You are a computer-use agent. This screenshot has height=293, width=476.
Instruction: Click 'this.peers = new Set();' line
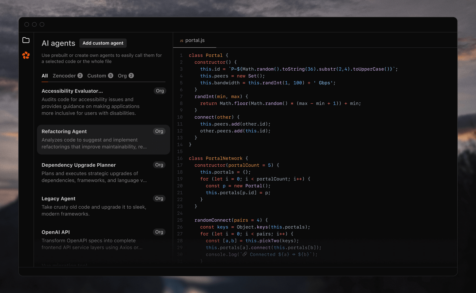(232, 76)
